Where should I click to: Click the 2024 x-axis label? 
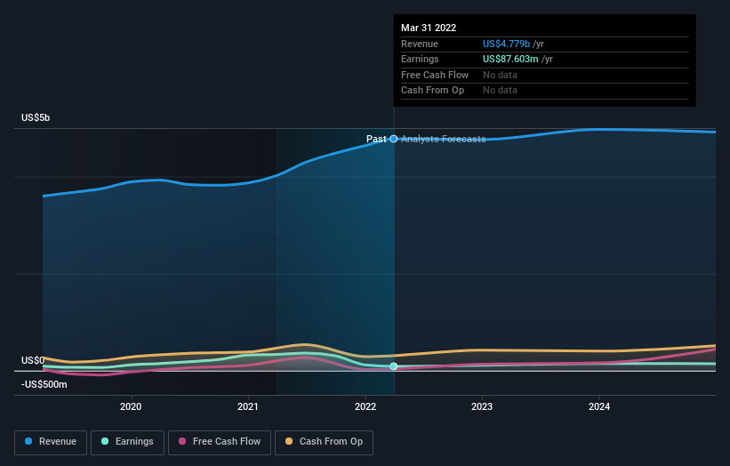(599, 406)
